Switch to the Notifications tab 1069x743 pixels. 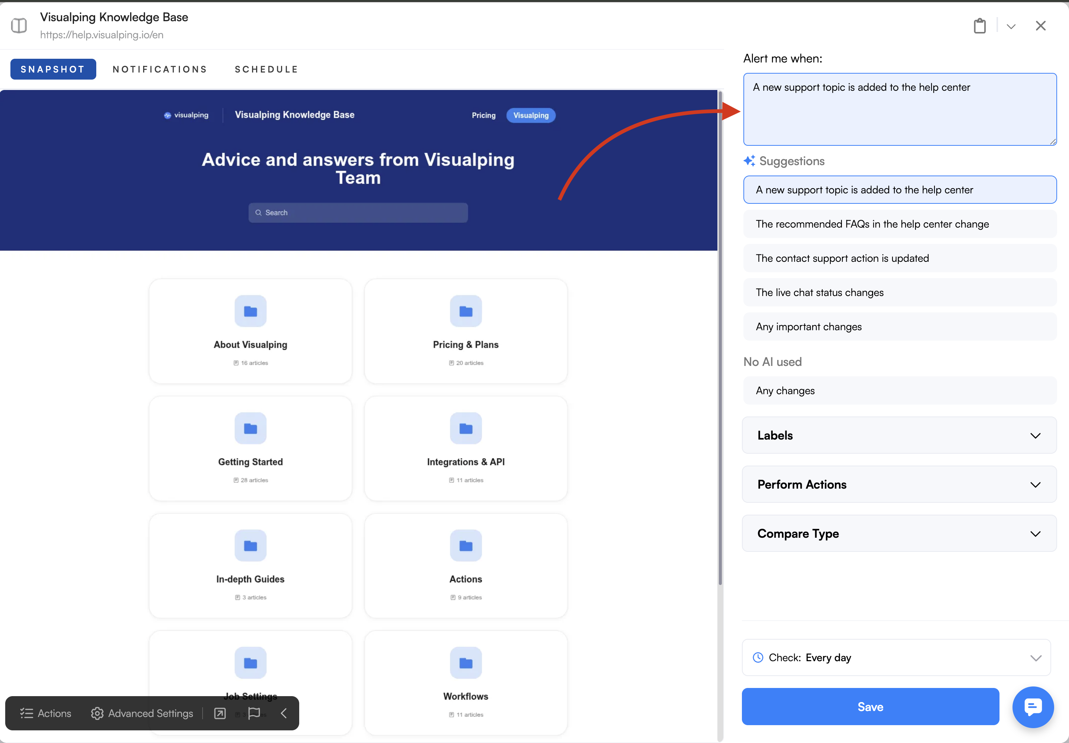click(x=159, y=70)
